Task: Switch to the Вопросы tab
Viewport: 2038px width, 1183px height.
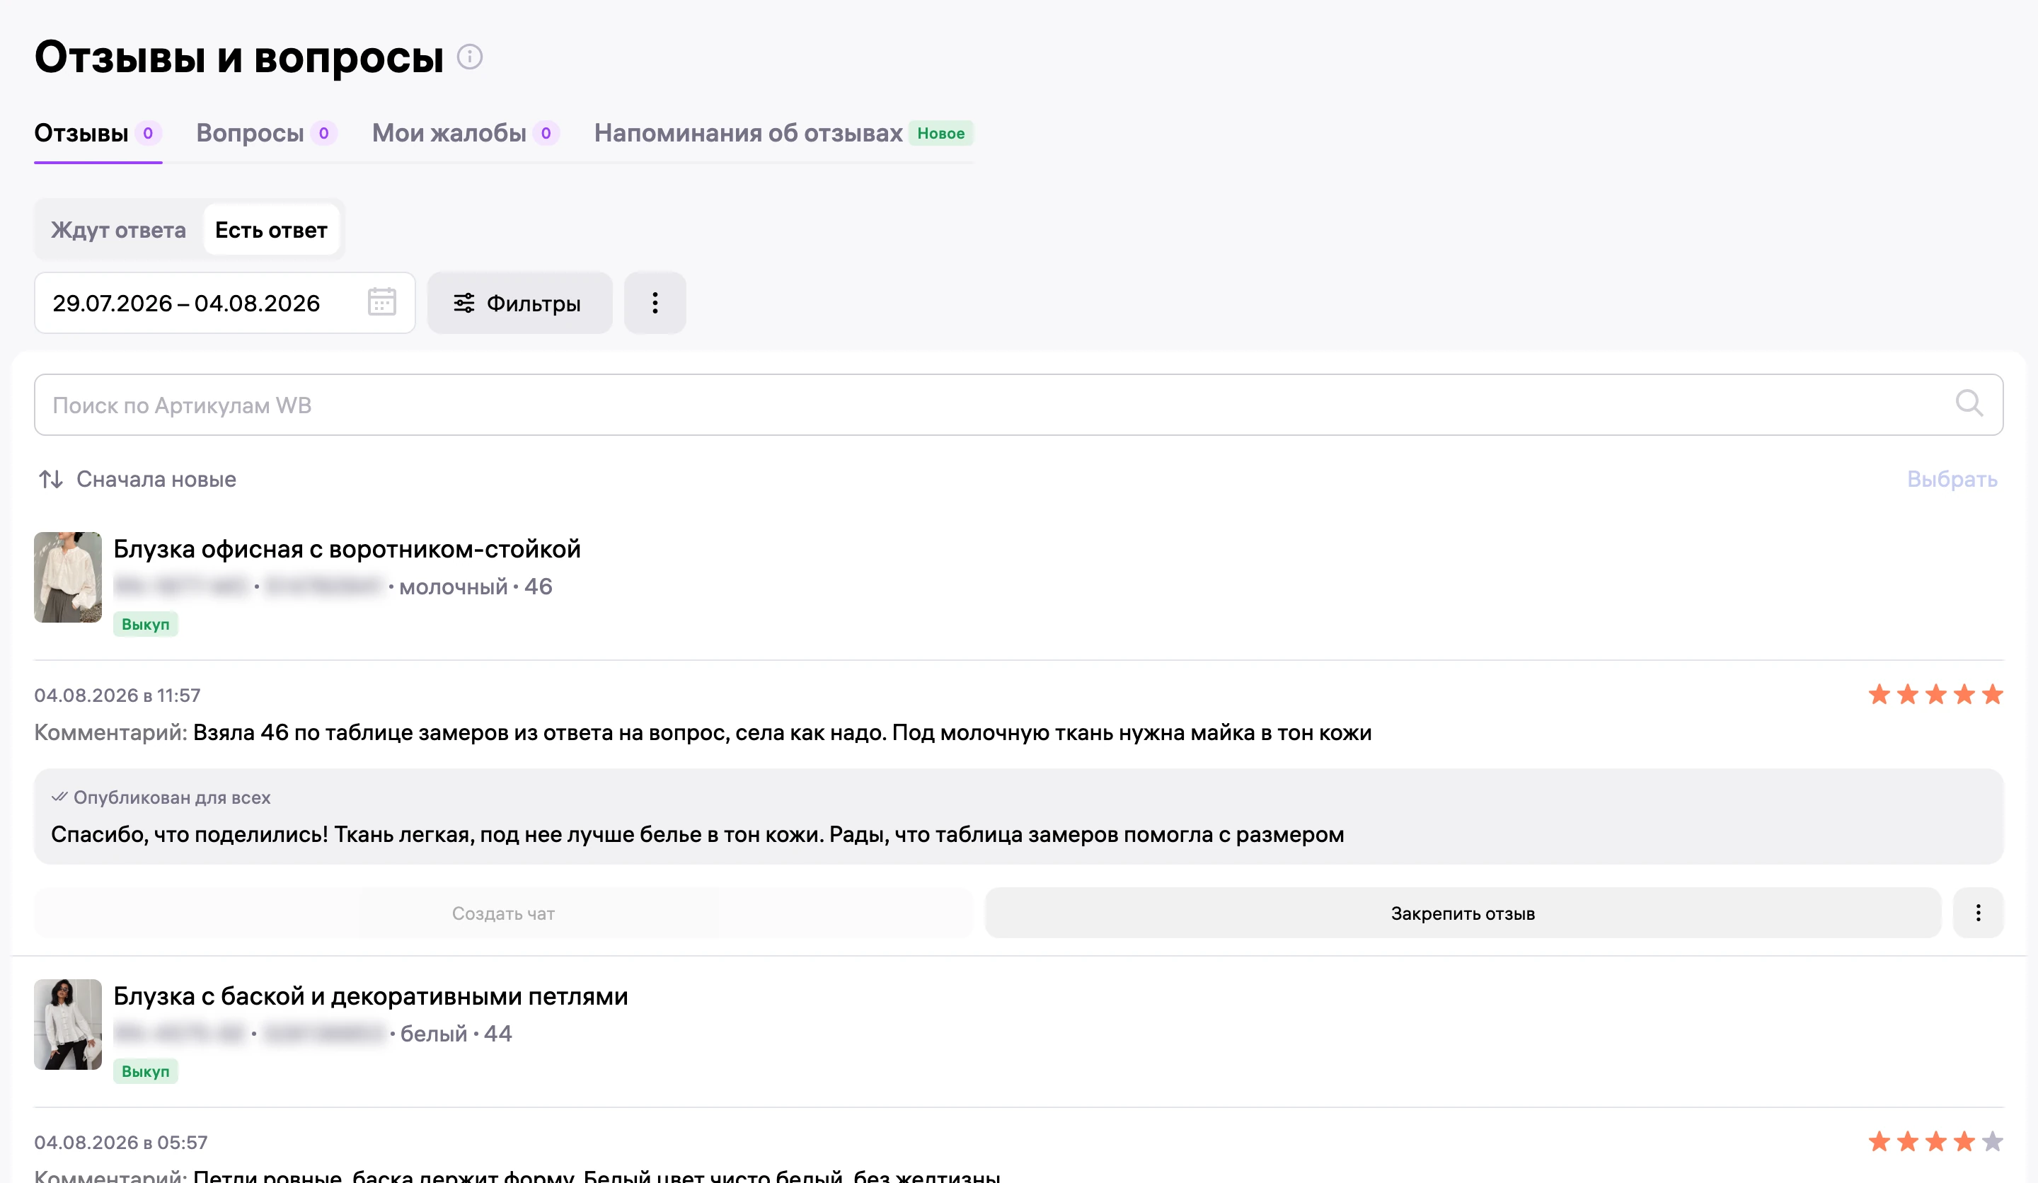Action: click(x=266, y=134)
